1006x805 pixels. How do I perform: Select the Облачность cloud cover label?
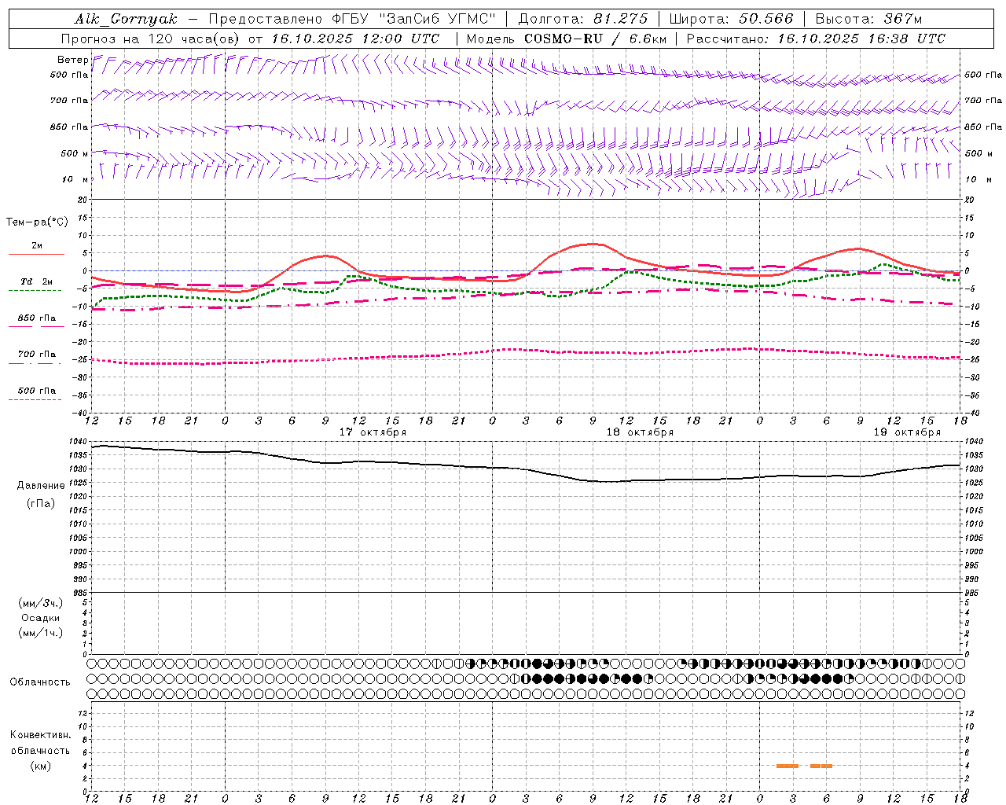click(40, 682)
